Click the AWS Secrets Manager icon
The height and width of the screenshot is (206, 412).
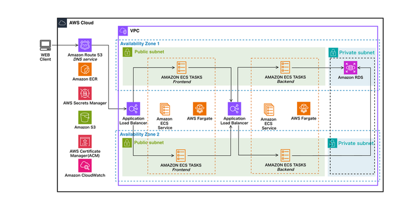point(85,93)
